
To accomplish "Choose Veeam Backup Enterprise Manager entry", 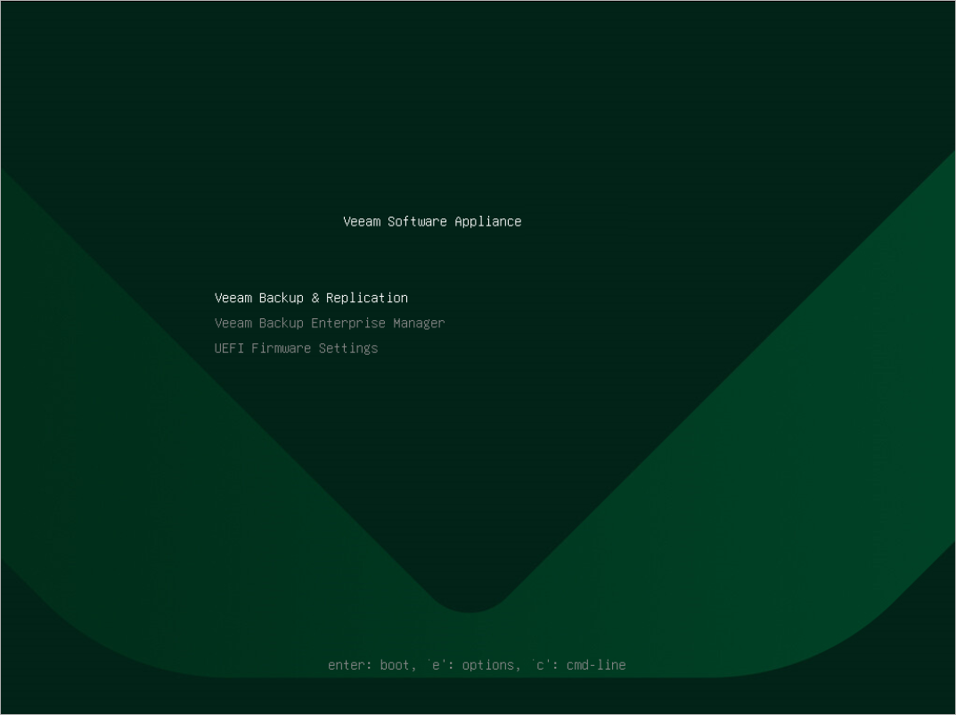I will (x=330, y=324).
